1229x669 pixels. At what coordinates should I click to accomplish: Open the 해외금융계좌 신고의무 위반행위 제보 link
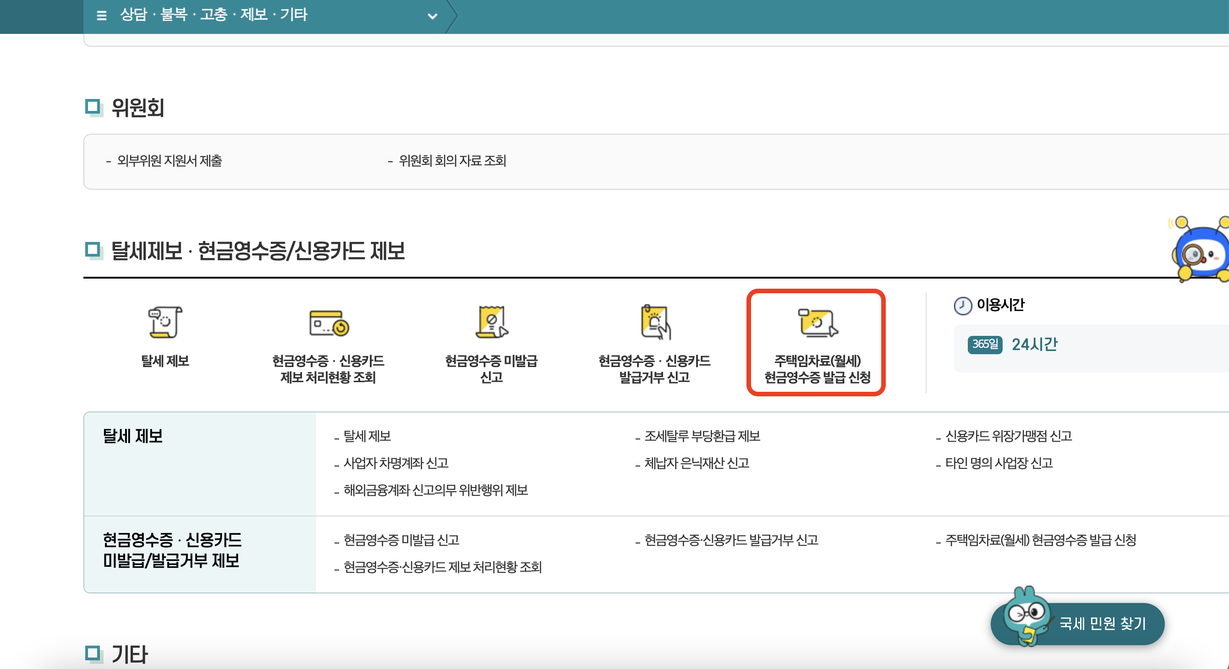coord(435,491)
